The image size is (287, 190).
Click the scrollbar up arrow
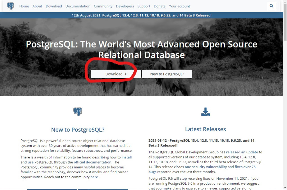285,1
